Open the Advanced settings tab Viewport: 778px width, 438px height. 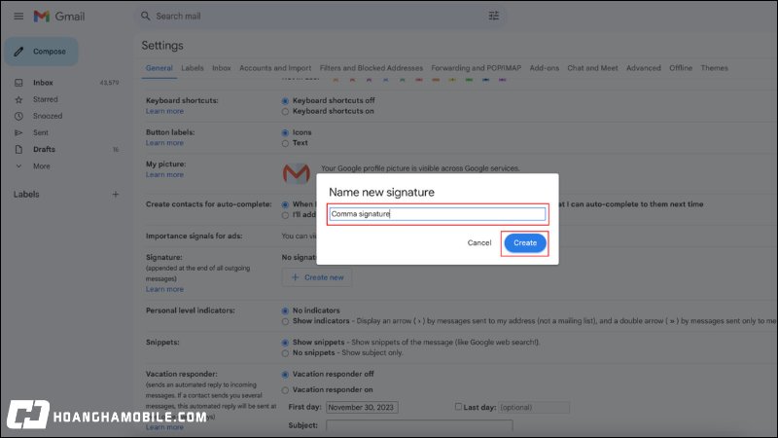pyautogui.click(x=644, y=68)
